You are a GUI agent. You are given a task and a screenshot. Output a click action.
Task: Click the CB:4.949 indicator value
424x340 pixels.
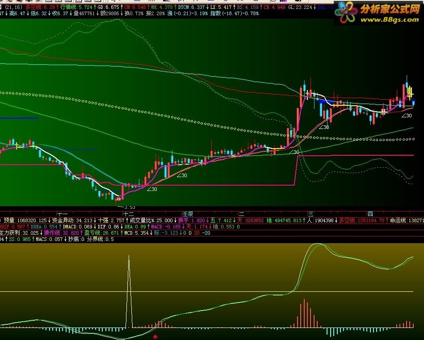point(274,7)
